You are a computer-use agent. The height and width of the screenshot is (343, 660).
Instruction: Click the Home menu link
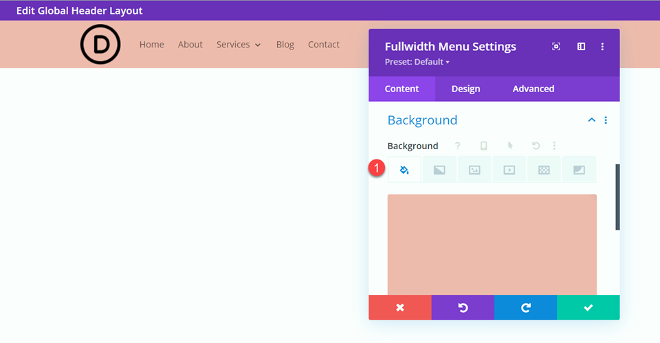click(151, 45)
